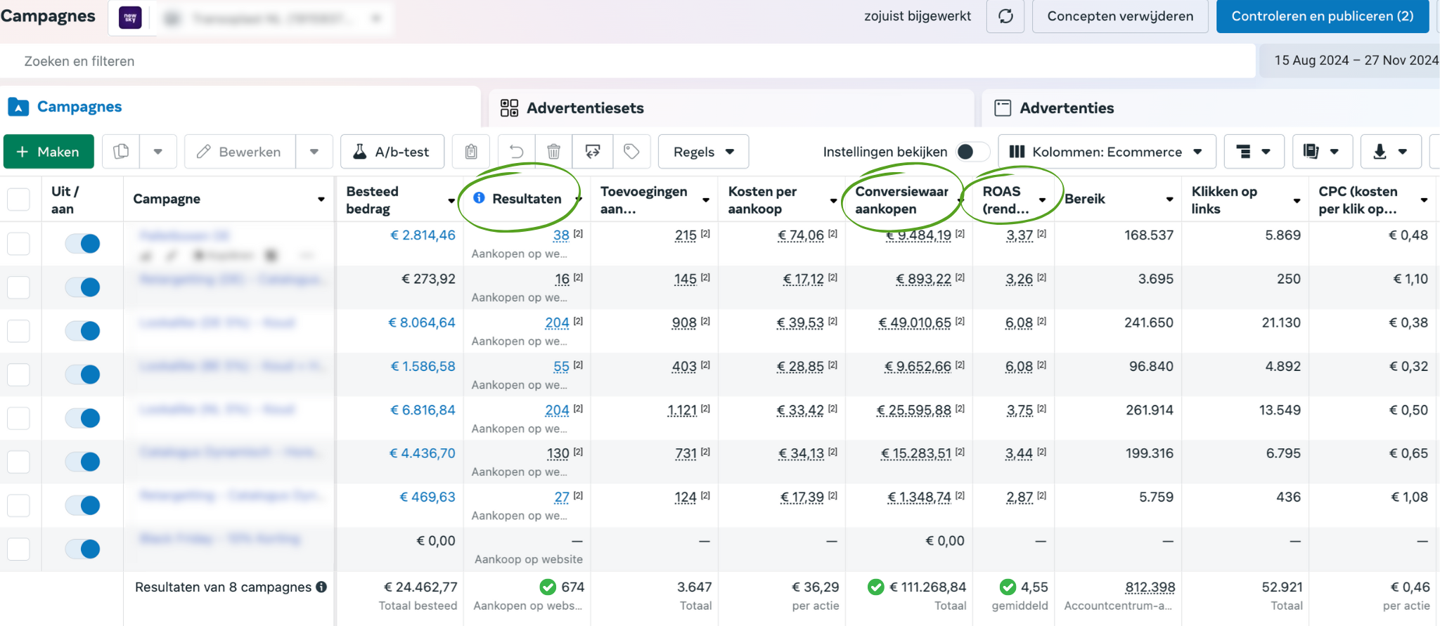Toggle the 'Instellingen bekijken' switch
The width and height of the screenshot is (1440, 626).
click(x=972, y=152)
